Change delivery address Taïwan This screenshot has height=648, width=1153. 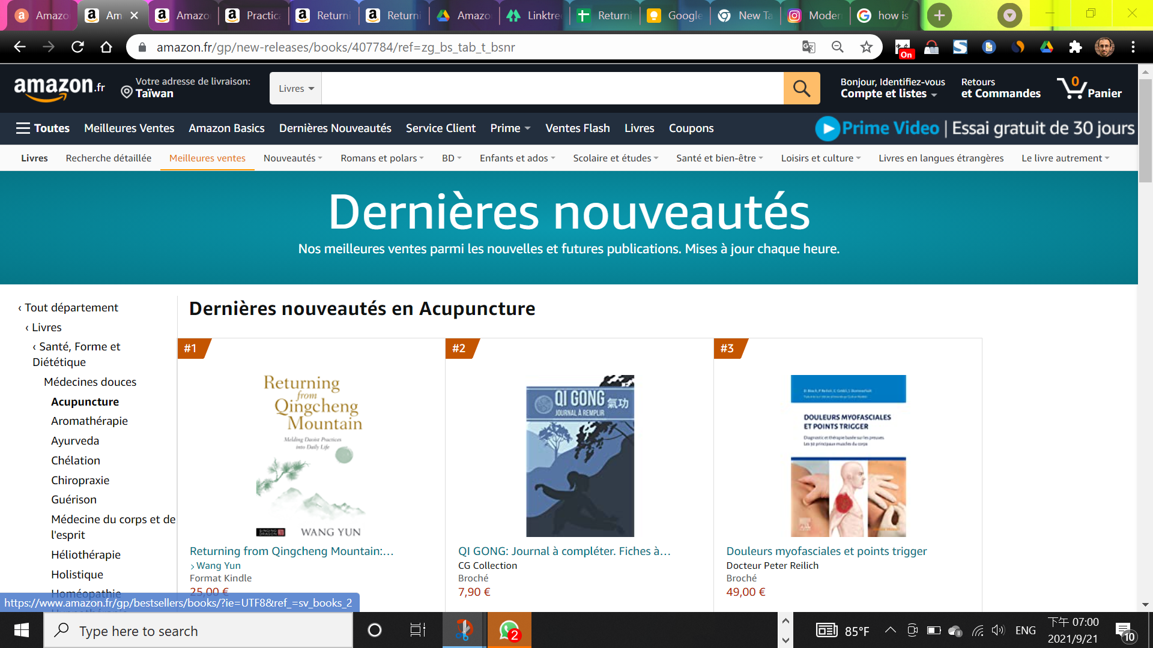coord(186,88)
